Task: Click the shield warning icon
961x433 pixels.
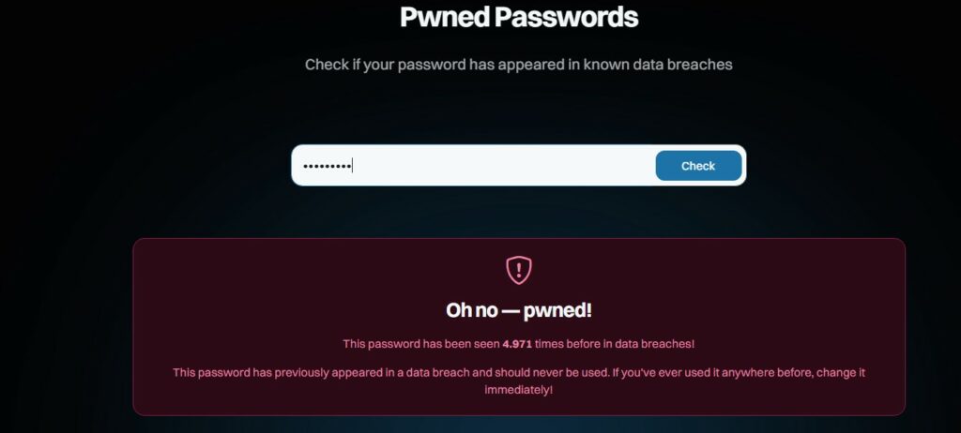Action: click(x=518, y=270)
